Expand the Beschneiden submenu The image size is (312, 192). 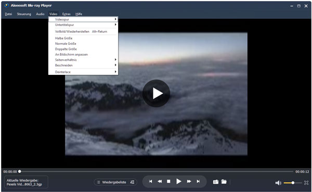[83, 65]
